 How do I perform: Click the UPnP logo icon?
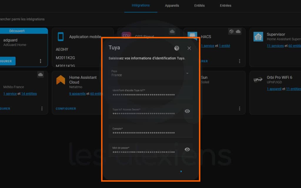pos(258,80)
